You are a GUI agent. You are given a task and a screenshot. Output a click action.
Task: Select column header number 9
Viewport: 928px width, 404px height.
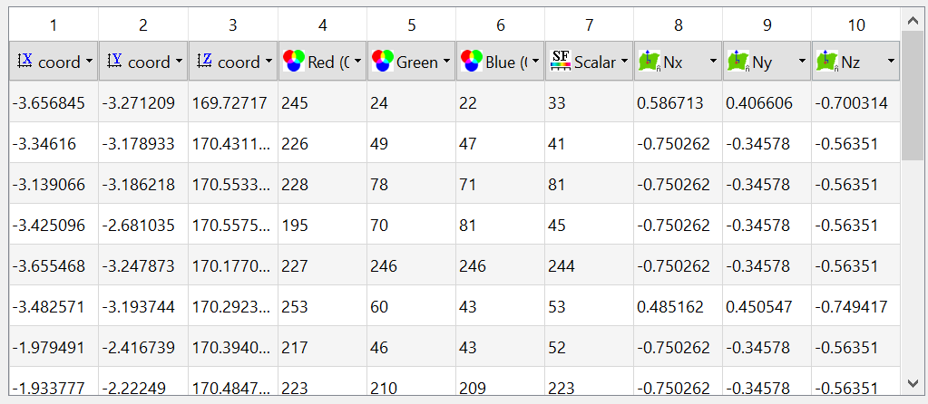point(767,25)
